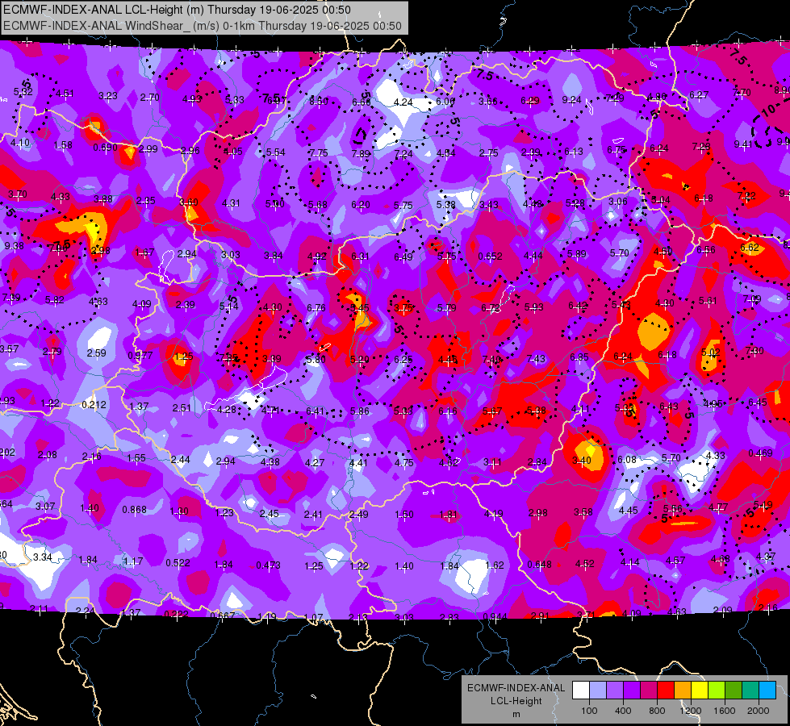Click the grid value 3.34
The width and height of the screenshot is (790, 726).
pyautogui.click(x=42, y=557)
